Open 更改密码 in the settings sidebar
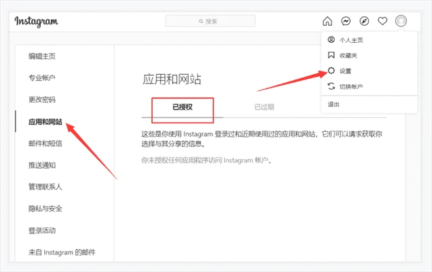This screenshot has width=432, height=272. pyautogui.click(x=42, y=99)
